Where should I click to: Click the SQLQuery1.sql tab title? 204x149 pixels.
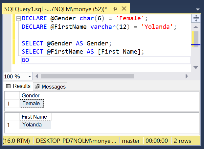pos(56,9)
